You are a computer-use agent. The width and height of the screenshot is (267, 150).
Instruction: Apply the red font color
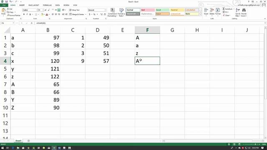tap(47, 15)
